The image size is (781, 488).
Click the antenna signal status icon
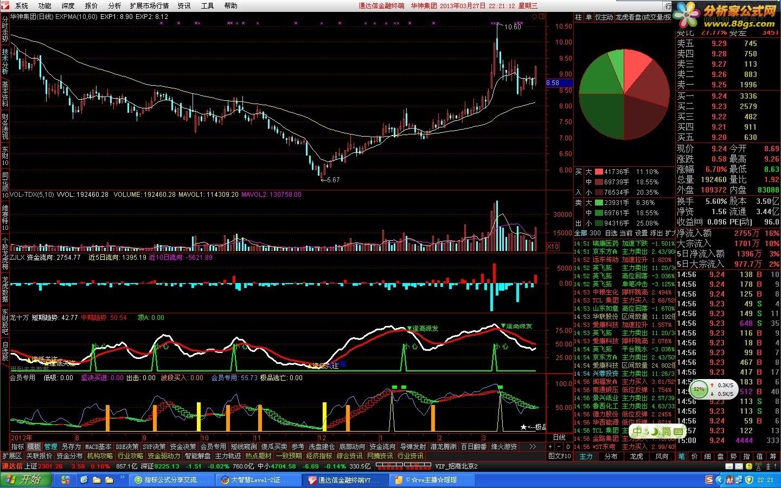point(758,466)
